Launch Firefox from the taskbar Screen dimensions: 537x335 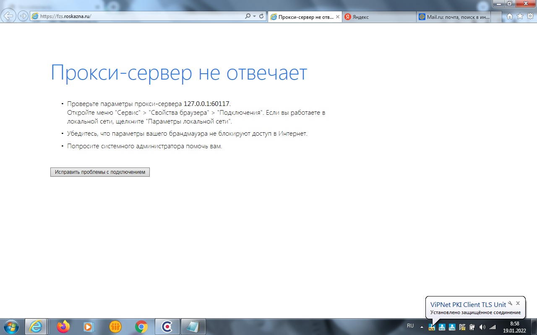tap(63, 327)
